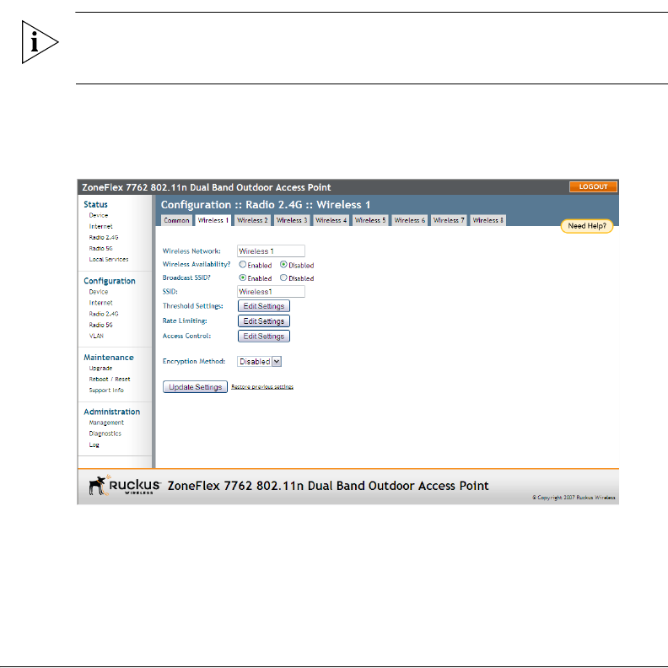Open VLAN configuration page
The width and height of the screenshot is (668, 668).
96,336
